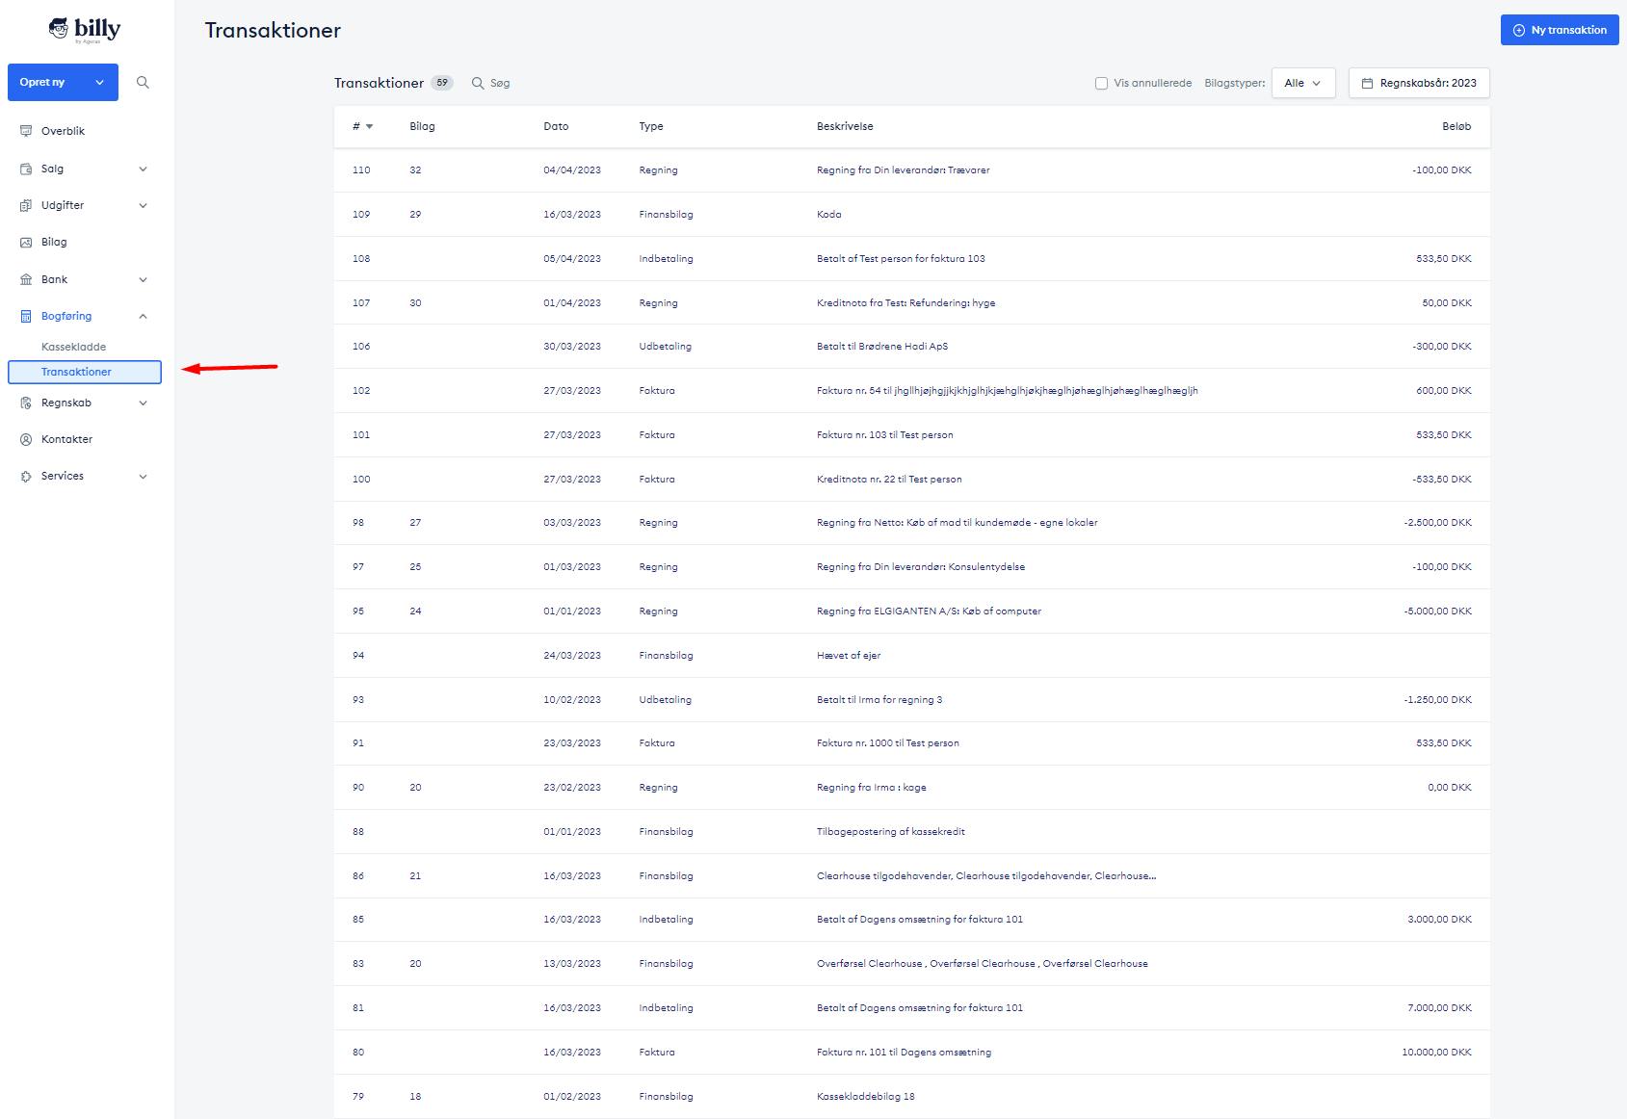Open Kontakter menu item

(x=66, y=439)
